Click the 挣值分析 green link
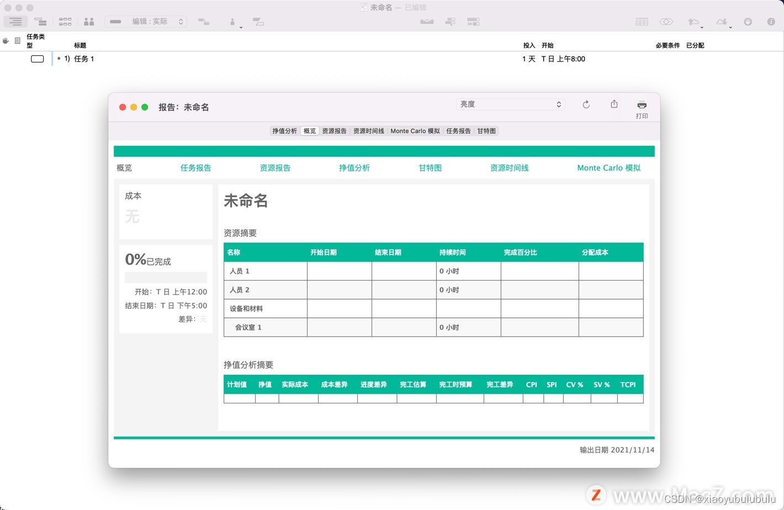Image resolution: width=784 pixels, height=510 pixels. pyautogui.click(x=354, y=168)
